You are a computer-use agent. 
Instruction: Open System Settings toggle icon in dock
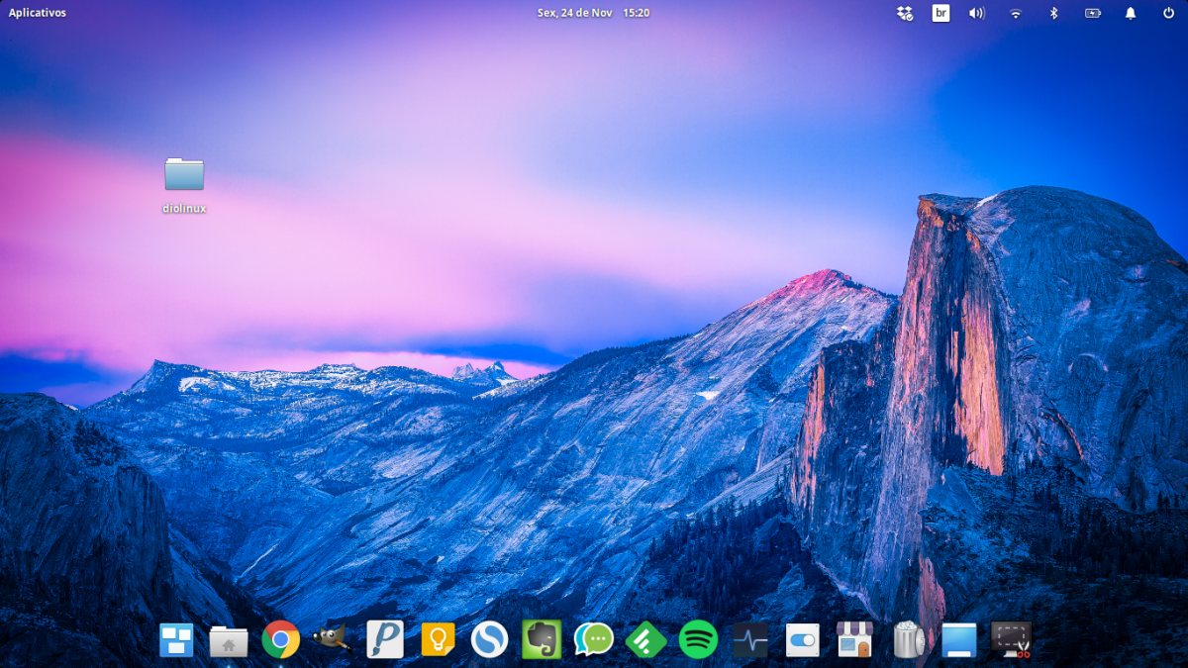click(x=802, y=640)
